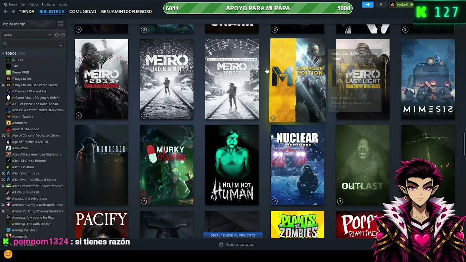Open the No, I'm Not a Human cover
Screen dimensions: 466x262
[232, 165]
